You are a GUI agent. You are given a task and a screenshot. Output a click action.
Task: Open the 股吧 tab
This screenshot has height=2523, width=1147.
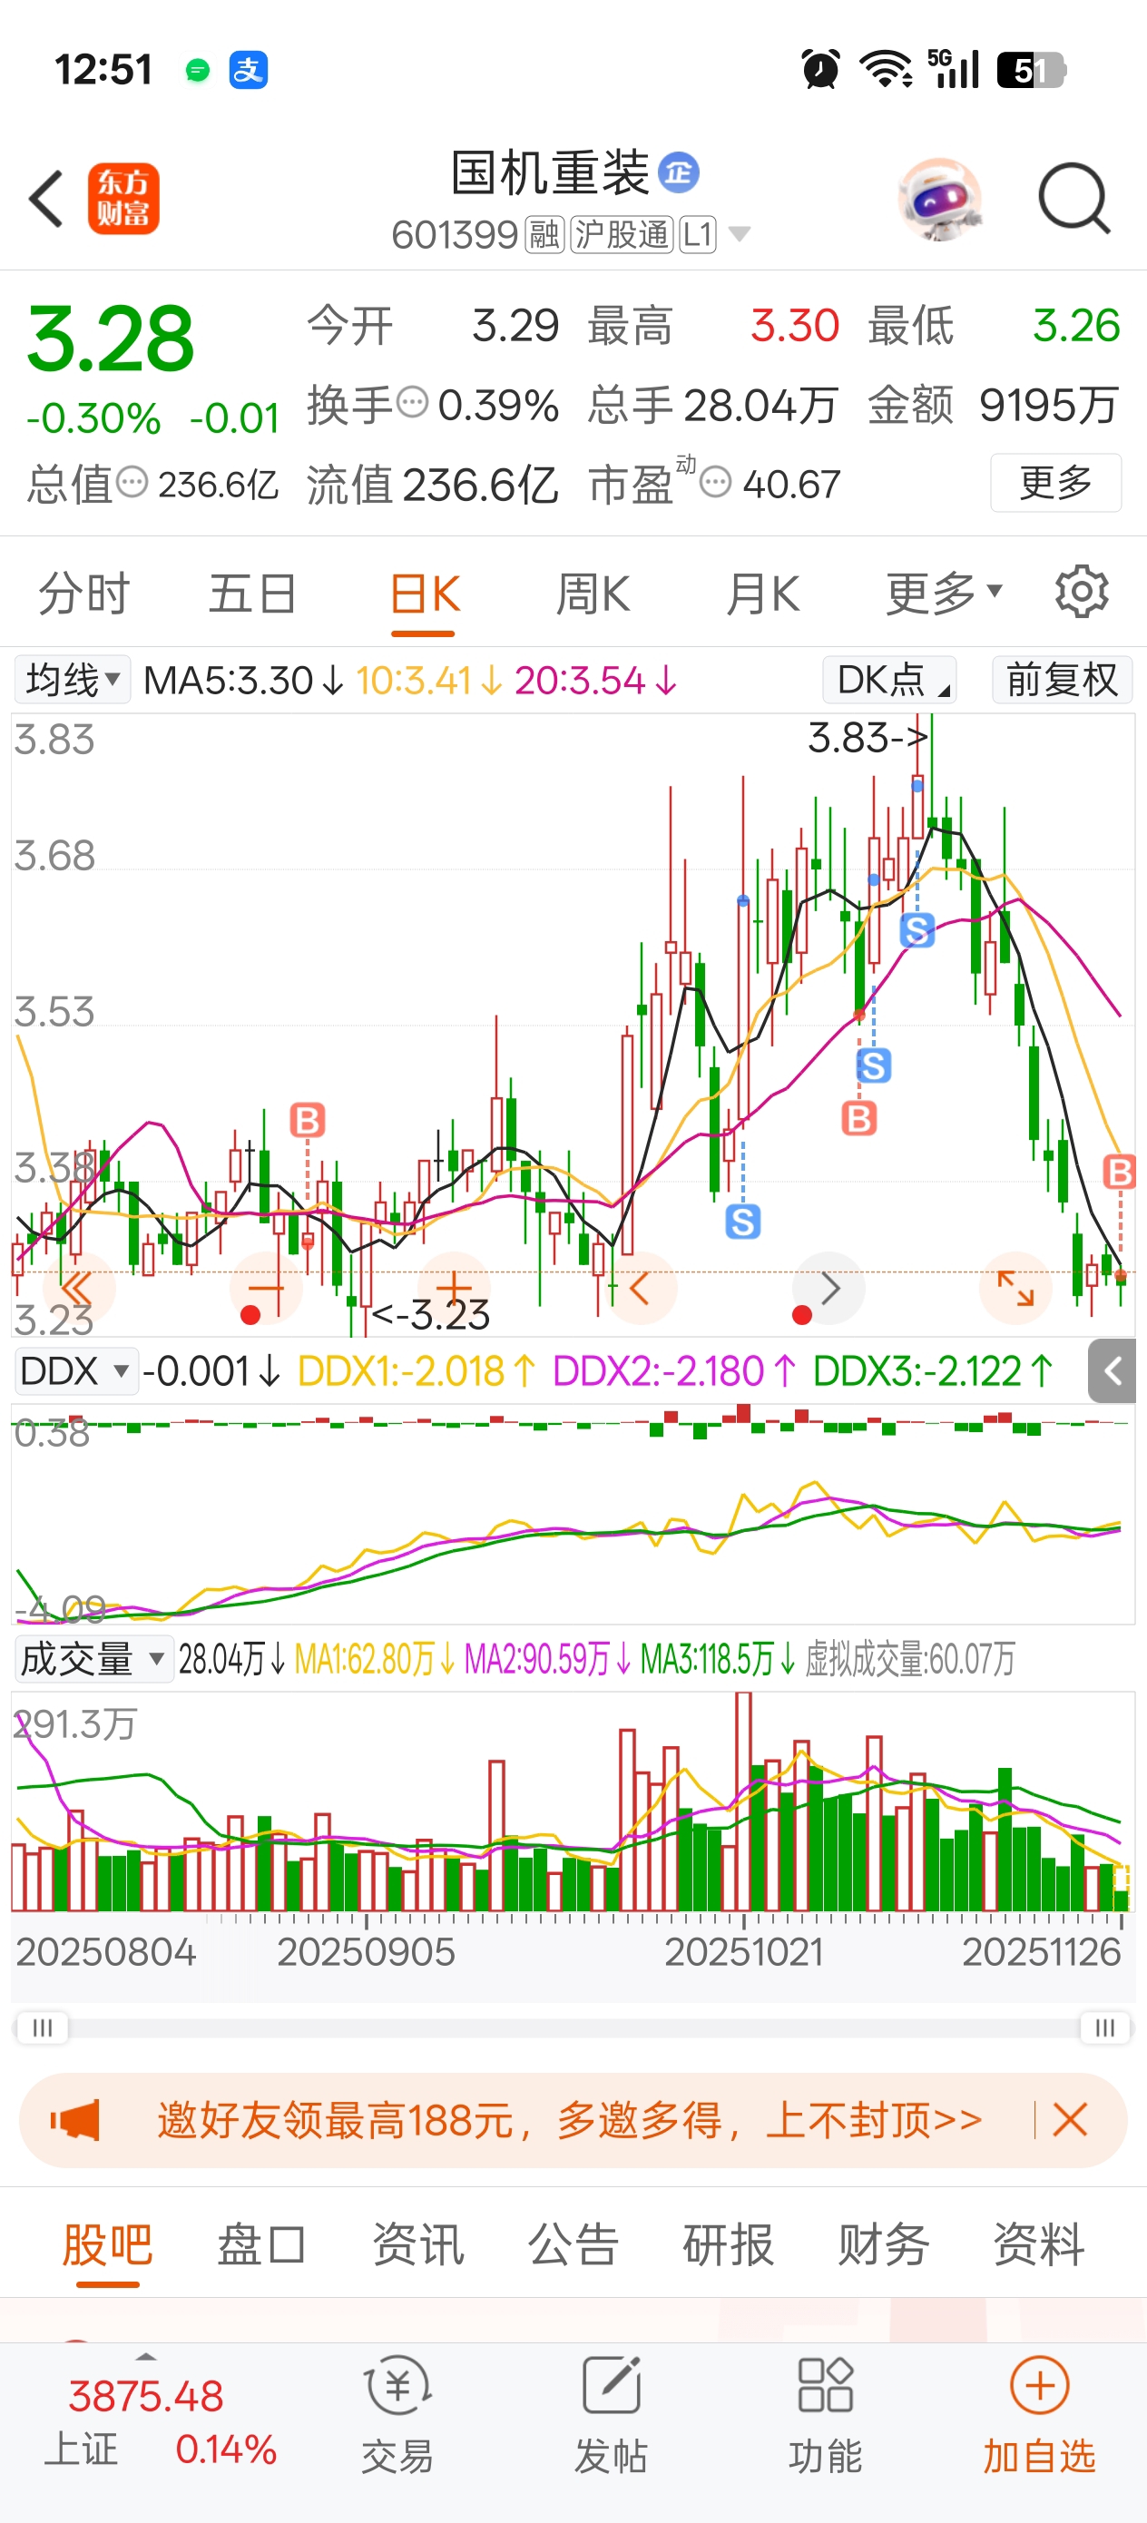coord(108,2243)
